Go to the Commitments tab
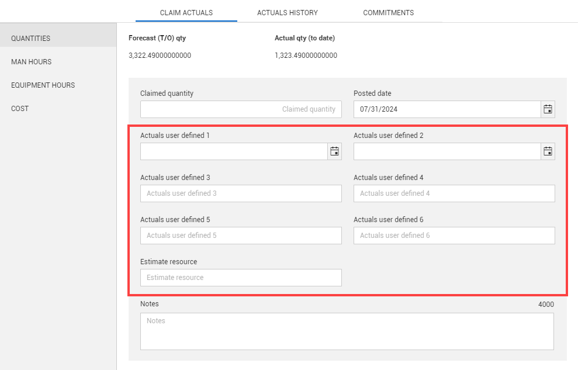Viewport: 578px width, 370px height. click(x=388, y=12)
